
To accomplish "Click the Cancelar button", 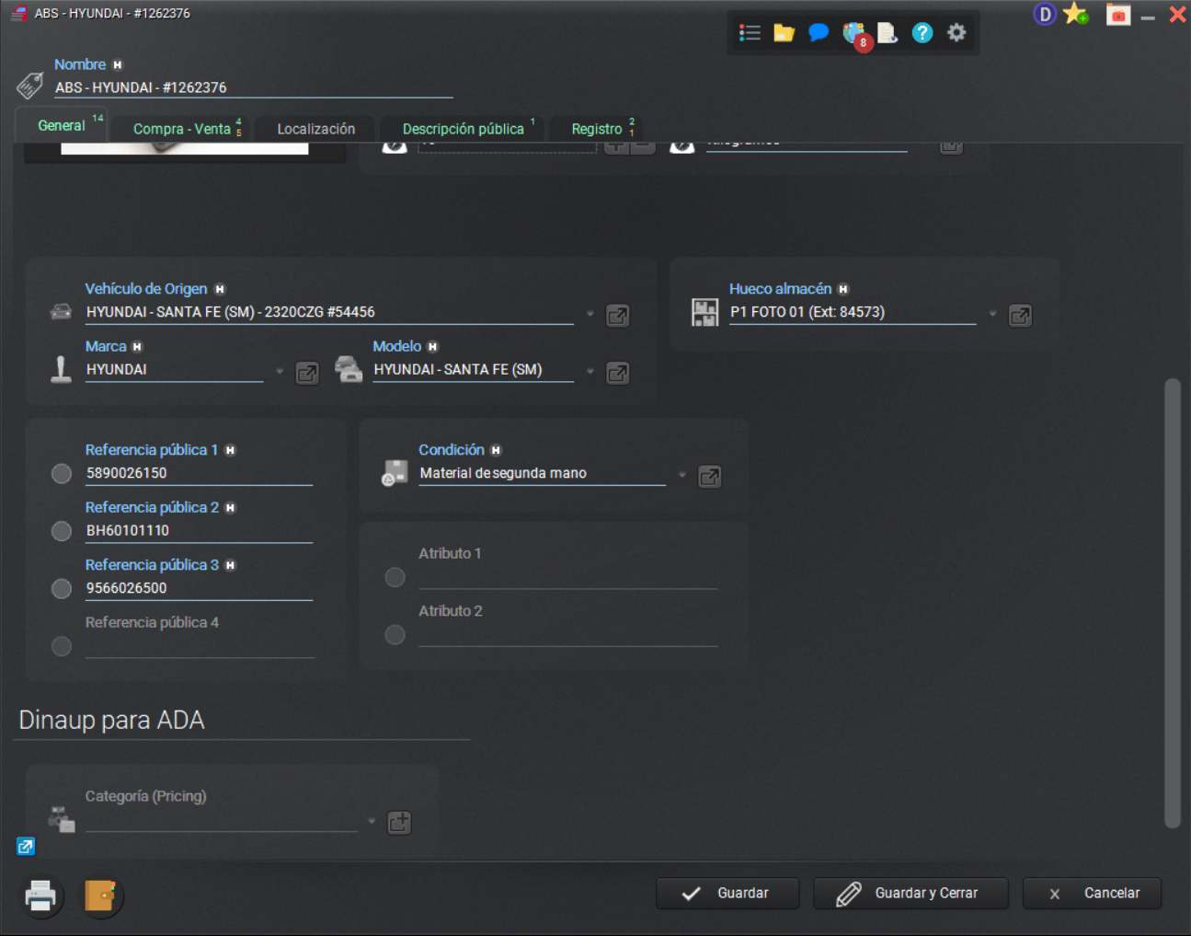I will [1092, 893].
